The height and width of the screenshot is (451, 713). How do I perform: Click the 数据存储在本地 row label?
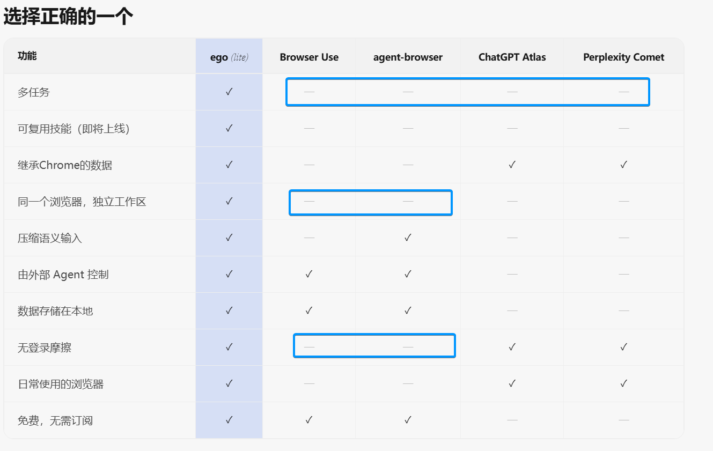click(55, 311)
